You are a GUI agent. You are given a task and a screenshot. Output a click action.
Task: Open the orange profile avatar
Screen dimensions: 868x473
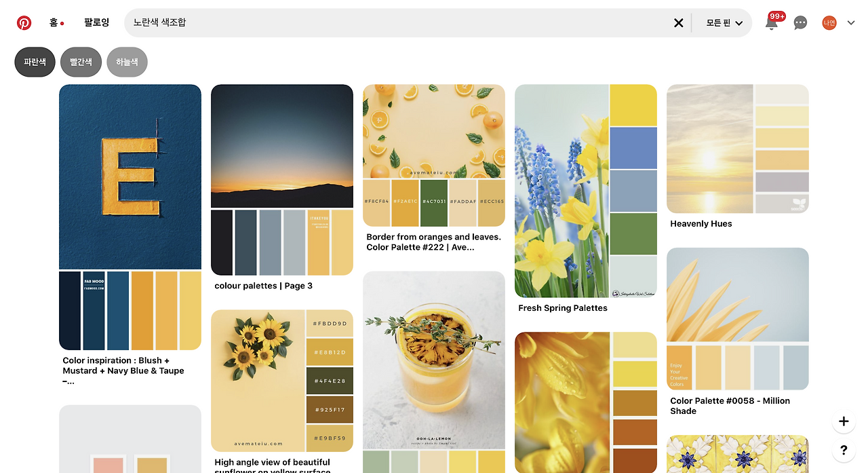829,23
